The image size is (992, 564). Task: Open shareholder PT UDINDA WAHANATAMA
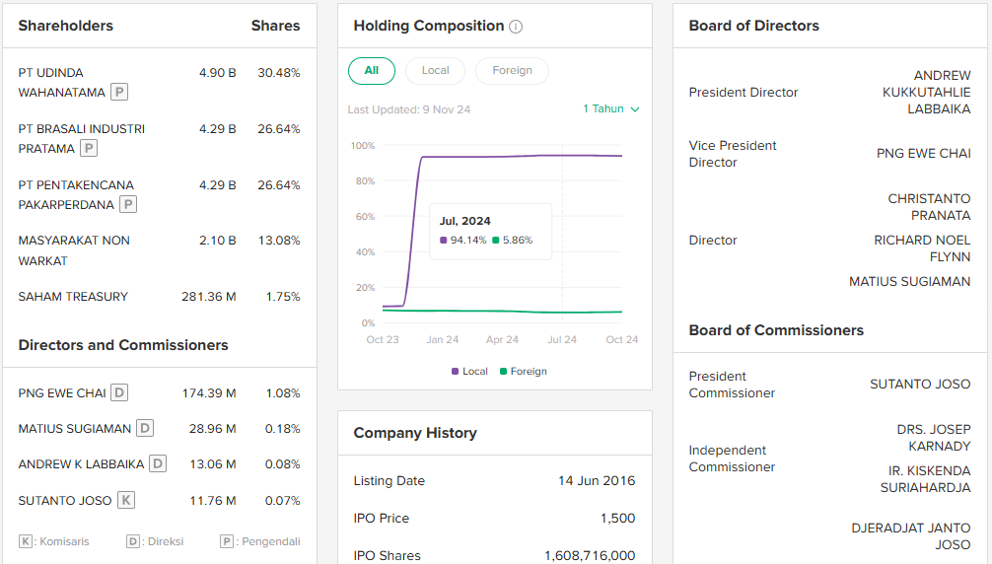[x=61, y=83]
